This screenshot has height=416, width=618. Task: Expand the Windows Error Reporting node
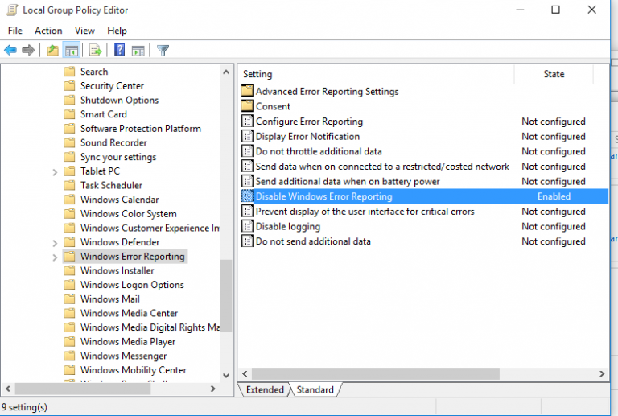tap(54, 257)
